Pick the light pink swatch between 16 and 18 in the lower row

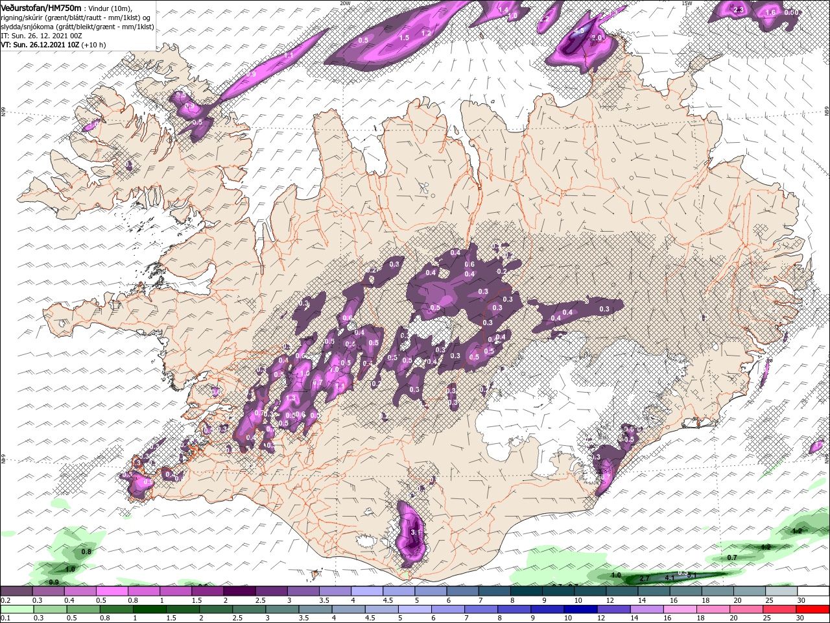680,609
